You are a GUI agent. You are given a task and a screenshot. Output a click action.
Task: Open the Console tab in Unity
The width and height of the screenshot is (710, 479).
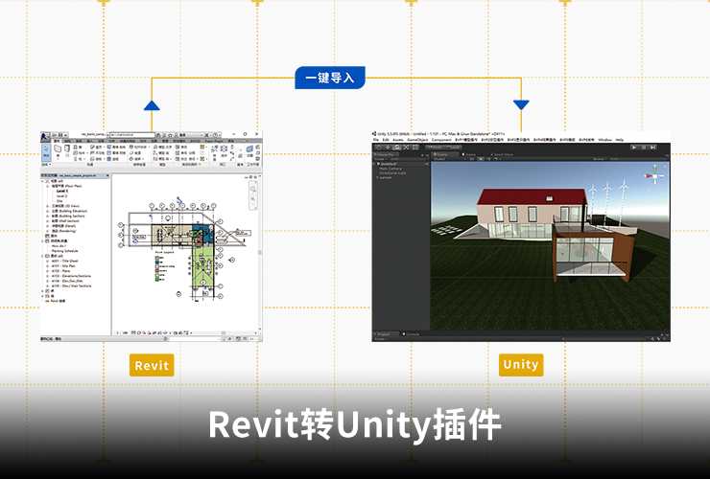412,334
